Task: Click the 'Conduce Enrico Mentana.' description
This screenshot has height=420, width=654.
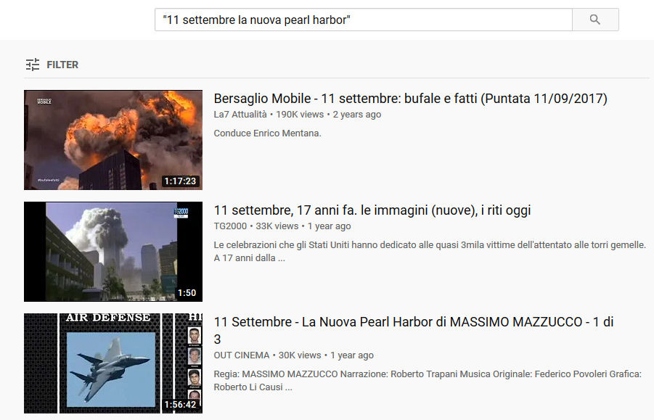Action: click(x=269, y=133)
